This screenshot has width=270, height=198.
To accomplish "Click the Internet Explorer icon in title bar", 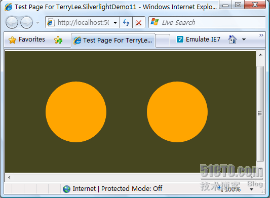I will tap(9, 7).
